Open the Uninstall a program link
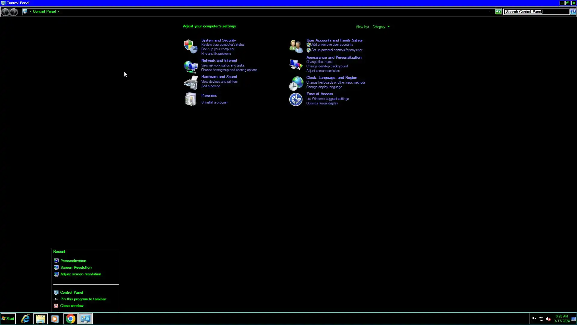 pyautogui.click(x=215, y=102)
